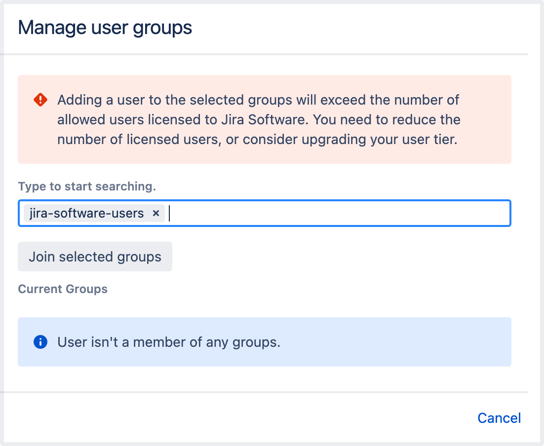Click the Manage user groups heading
The image size is (544, 446).
(x=105, y=28)
